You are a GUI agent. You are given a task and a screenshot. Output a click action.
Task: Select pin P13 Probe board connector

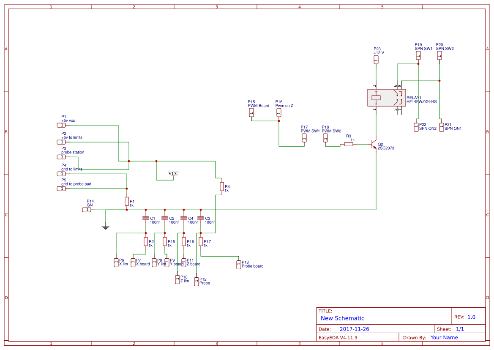pyautogui.click(x=238, y=264)
